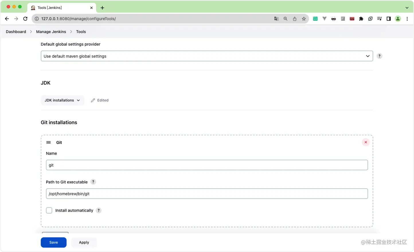This screenshot has height=252, width=414.
Task: Open the media playlist control icon
Action: point(380,19)
